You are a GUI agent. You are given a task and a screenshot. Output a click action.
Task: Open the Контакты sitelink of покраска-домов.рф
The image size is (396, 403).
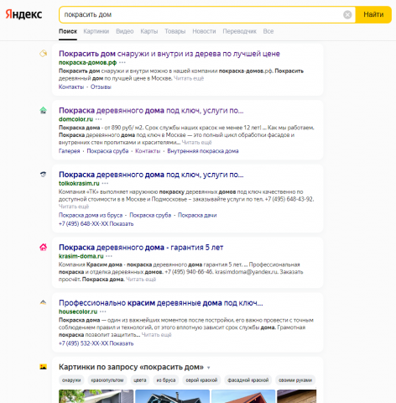click(71, 87)
